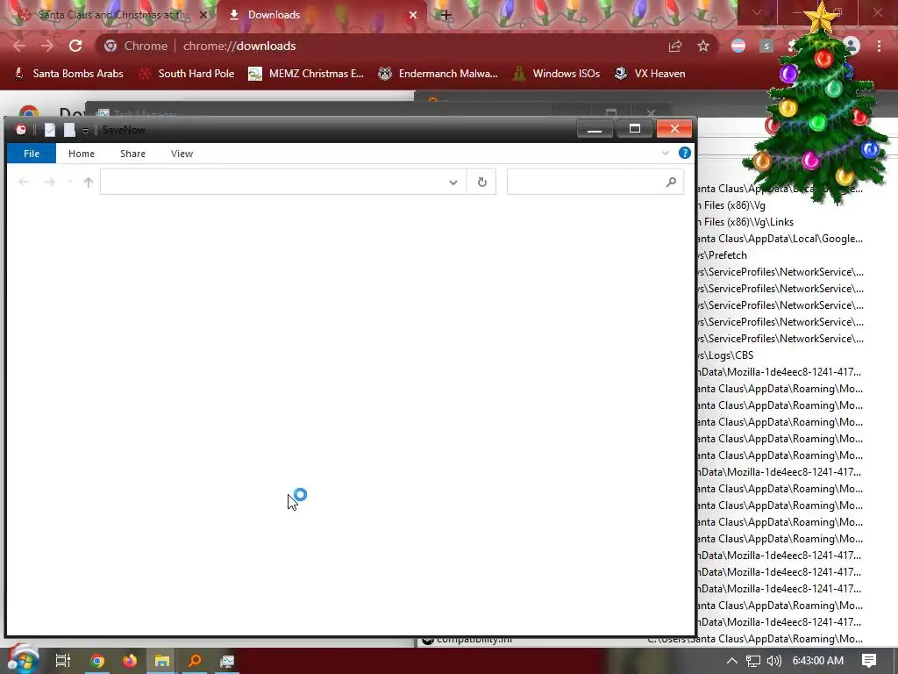Click the share page icon in Chrome
Image resolution: width=898 pixels, height=674 pixels.
click(x=675, y=46)
